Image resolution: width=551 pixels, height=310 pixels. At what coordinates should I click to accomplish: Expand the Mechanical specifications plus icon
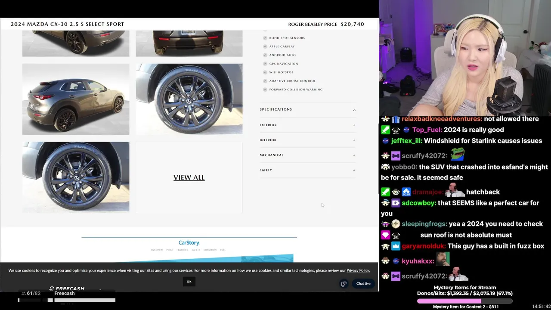pyautogui.click(x=354, y=155)
